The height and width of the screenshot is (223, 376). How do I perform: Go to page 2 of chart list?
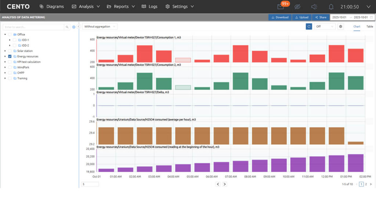click(x=366, y=184)
